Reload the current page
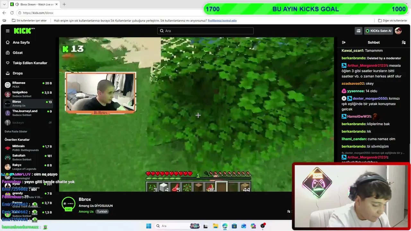The width and height of the screenshot is (411, 231). 12,13
